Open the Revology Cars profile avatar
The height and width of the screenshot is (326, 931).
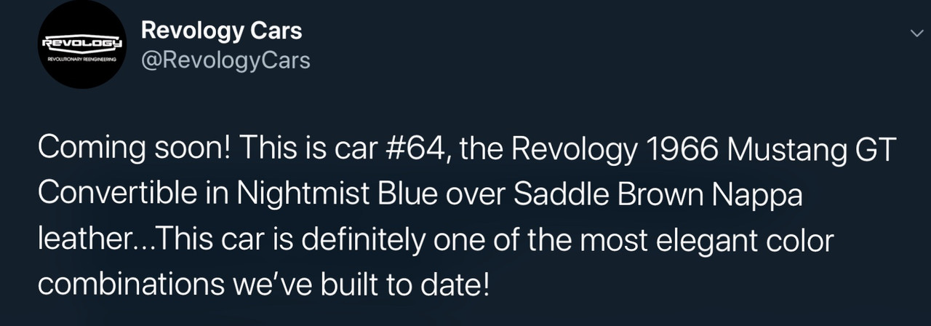pos(83,44)
